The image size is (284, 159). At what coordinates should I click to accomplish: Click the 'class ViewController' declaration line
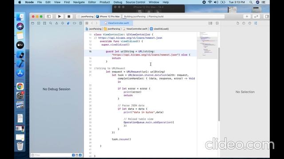(x=123, y=34)
